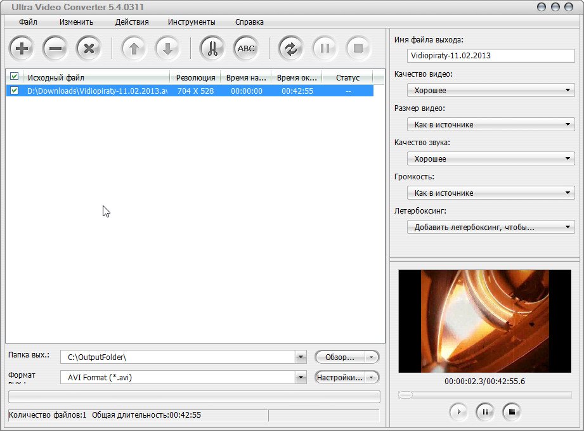
Task: Click the Статус column header
Action: (347, 77)
